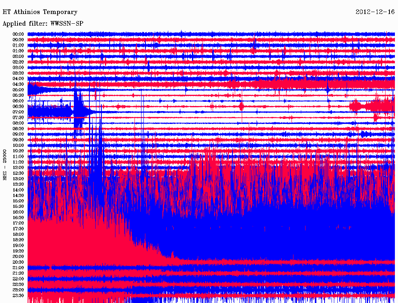Select the 02:00 time label
398x303 pixels.
18,56
